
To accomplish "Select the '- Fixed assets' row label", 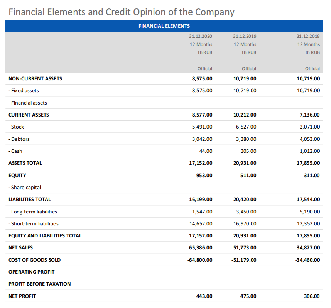I will click(x=24, y=91).
